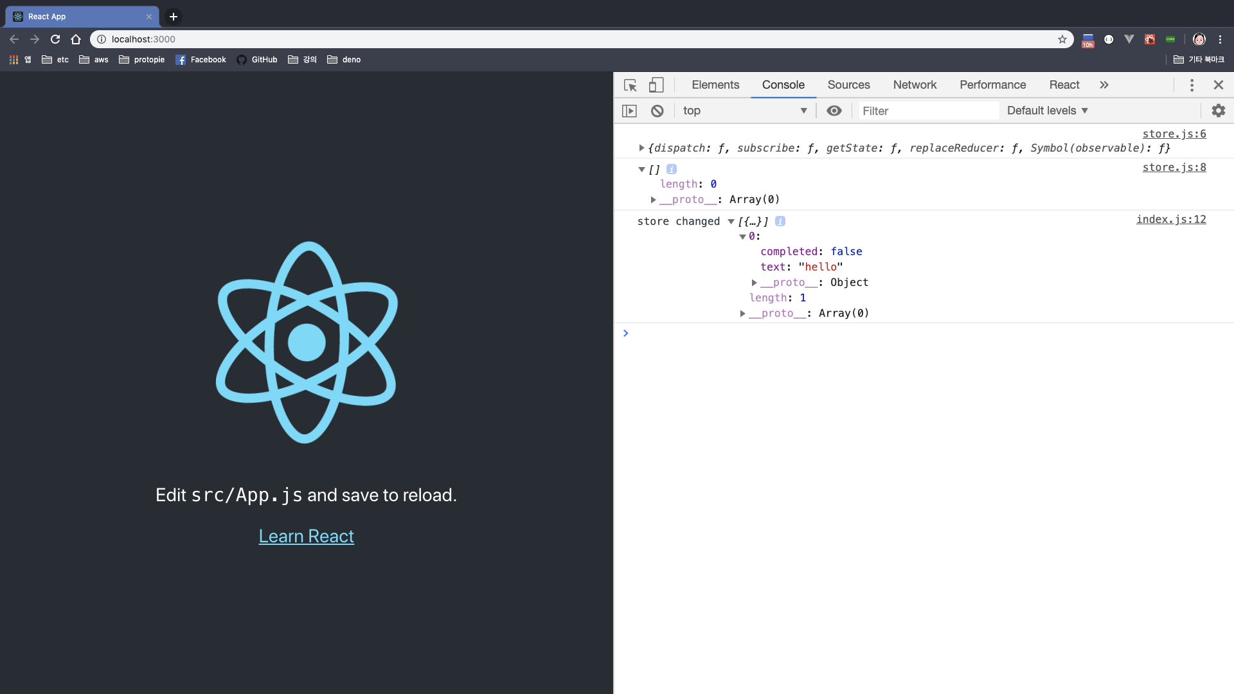The width and height of the screenshot is (1234, 694).
Task: Click the bookmark star icon
Action: 1062,39
